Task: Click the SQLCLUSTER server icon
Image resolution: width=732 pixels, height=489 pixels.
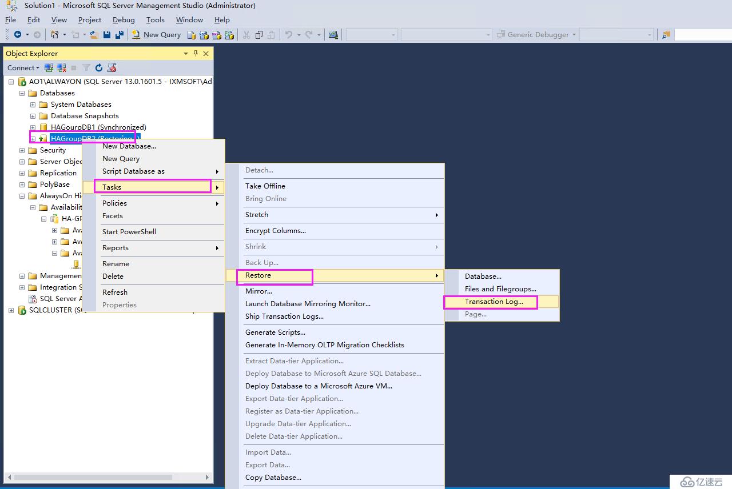Action: click(x=22, y=310)
